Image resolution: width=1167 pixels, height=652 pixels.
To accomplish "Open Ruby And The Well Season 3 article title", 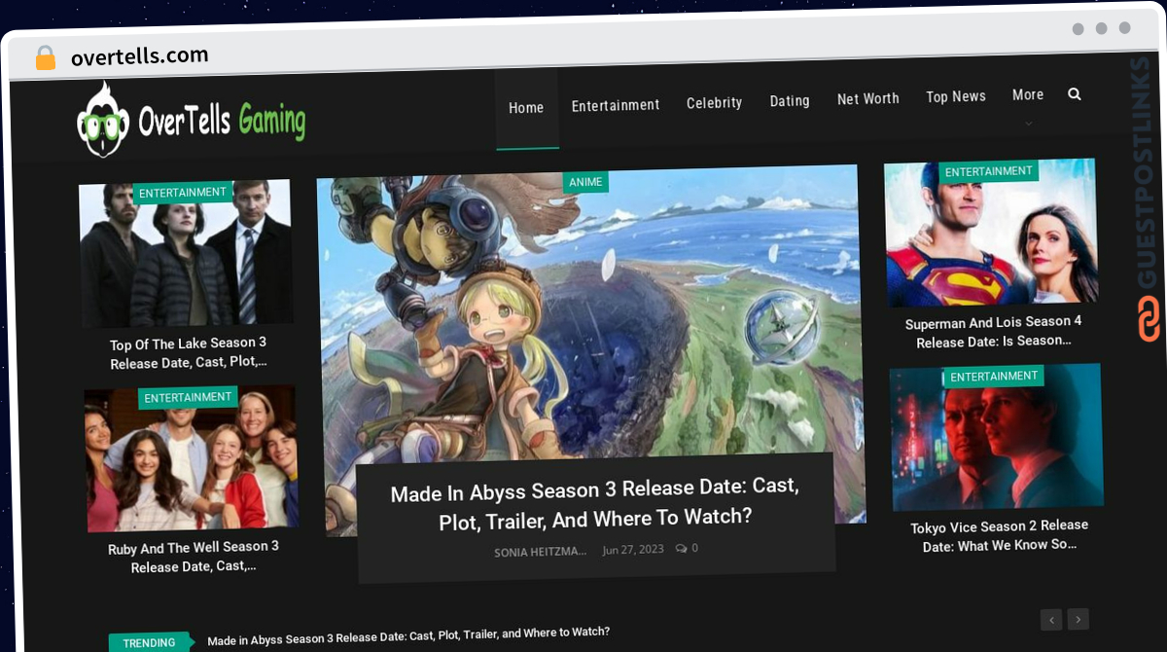I will tap(194, 557).
